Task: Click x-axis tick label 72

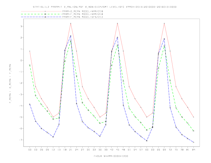Action: click(x=170, y=150)
